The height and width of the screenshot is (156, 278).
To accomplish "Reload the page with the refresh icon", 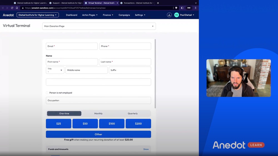I will pos(12,8).
